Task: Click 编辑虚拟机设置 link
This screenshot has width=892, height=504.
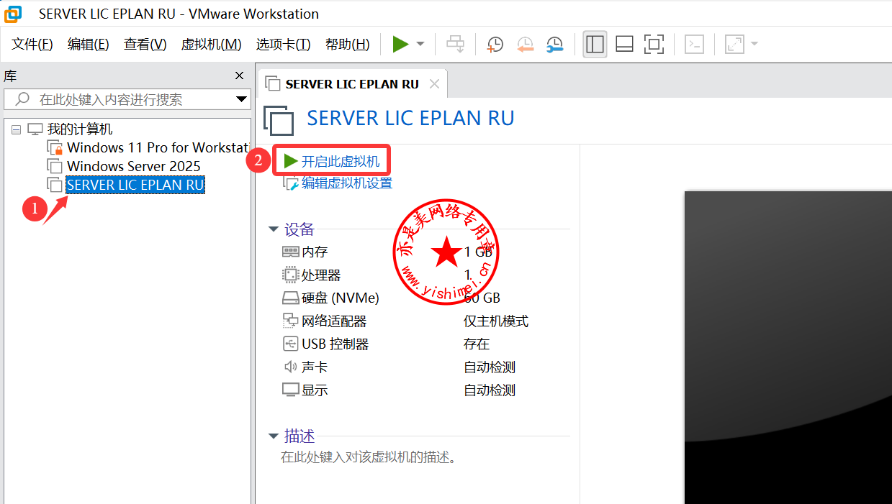Action: point(346,183)
